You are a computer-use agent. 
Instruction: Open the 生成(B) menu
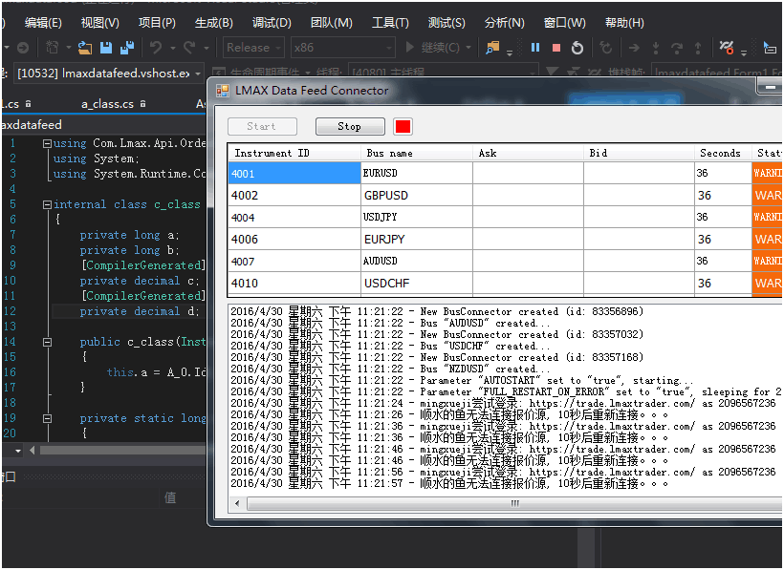pyautogui.click(x=213, y=23)
